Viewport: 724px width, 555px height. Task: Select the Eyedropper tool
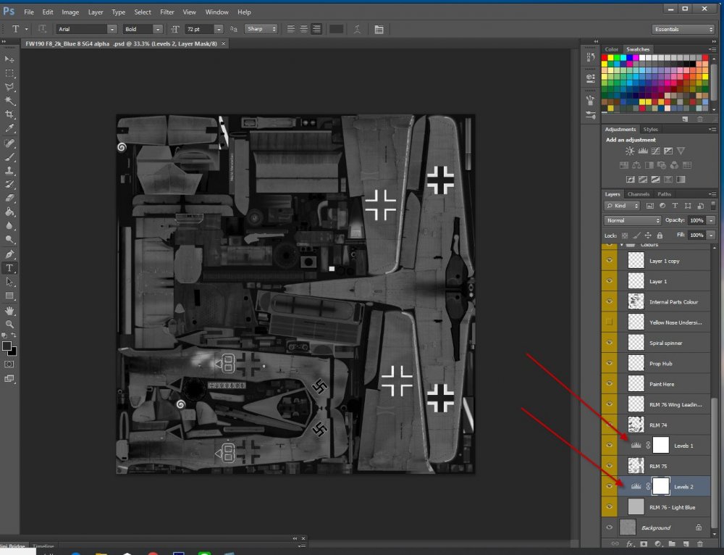(10, 128)
